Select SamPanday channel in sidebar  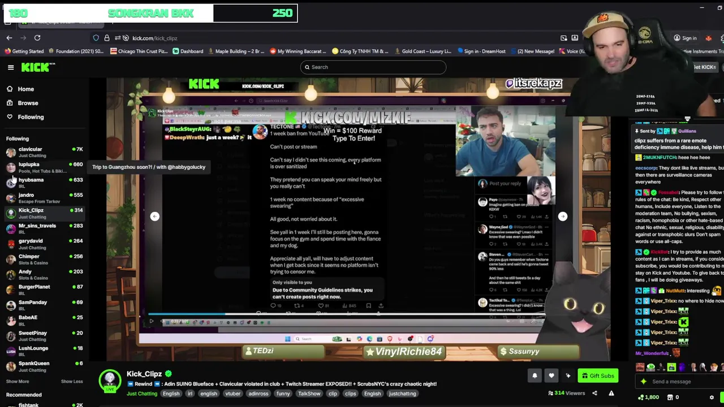pos(44,305)
